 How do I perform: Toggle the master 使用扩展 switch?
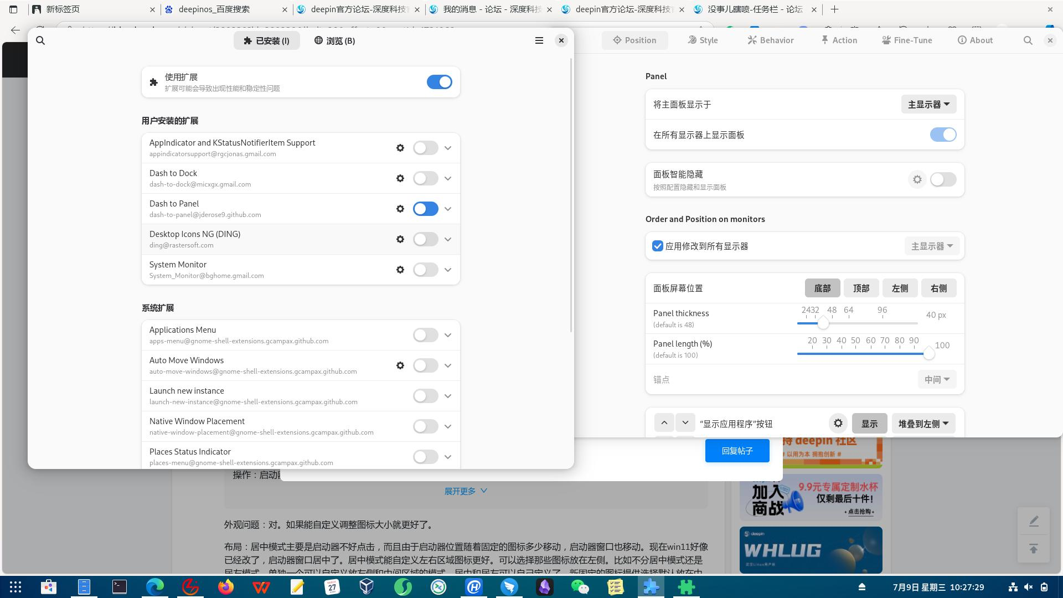[x=440, y=82]
